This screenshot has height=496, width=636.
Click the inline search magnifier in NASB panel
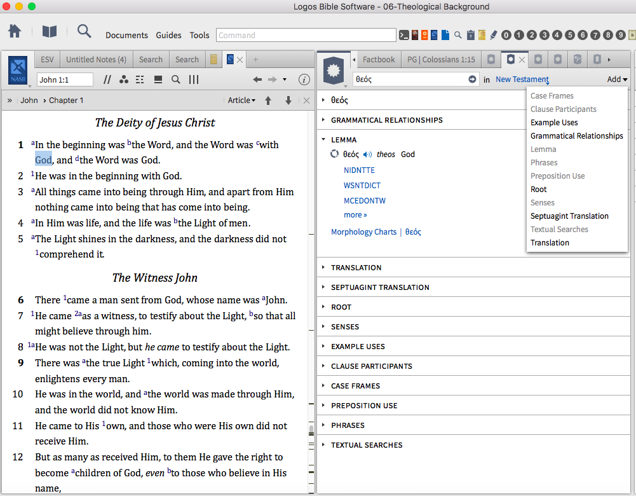pyautogui.click(x=175, y=79)
